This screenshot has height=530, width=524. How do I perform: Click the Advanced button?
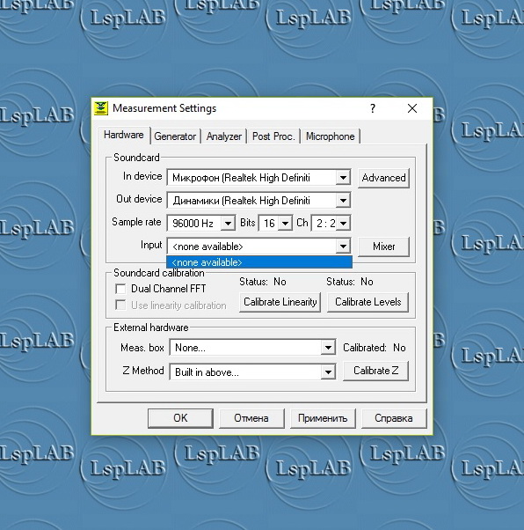point(383,178)
